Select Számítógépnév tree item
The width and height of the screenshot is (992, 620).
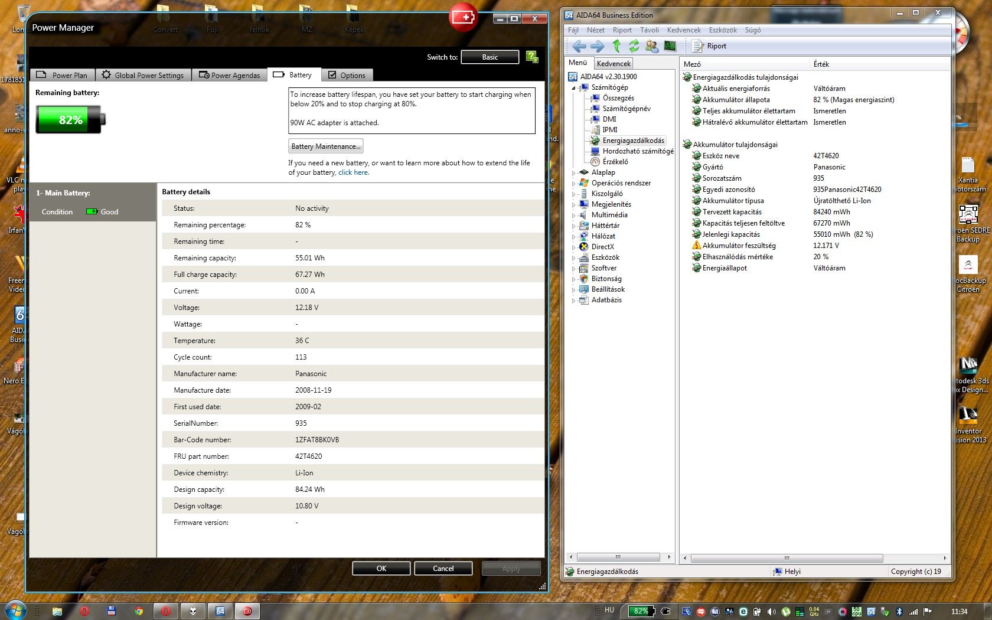point(626,109)
